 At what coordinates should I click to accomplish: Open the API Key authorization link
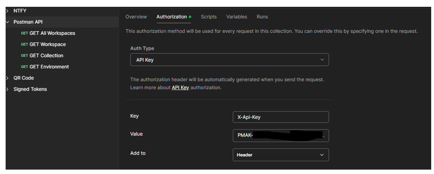(180, 88)
